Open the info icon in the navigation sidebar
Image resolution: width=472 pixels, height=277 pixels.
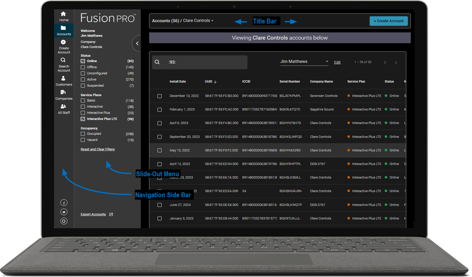click(64, 203)
